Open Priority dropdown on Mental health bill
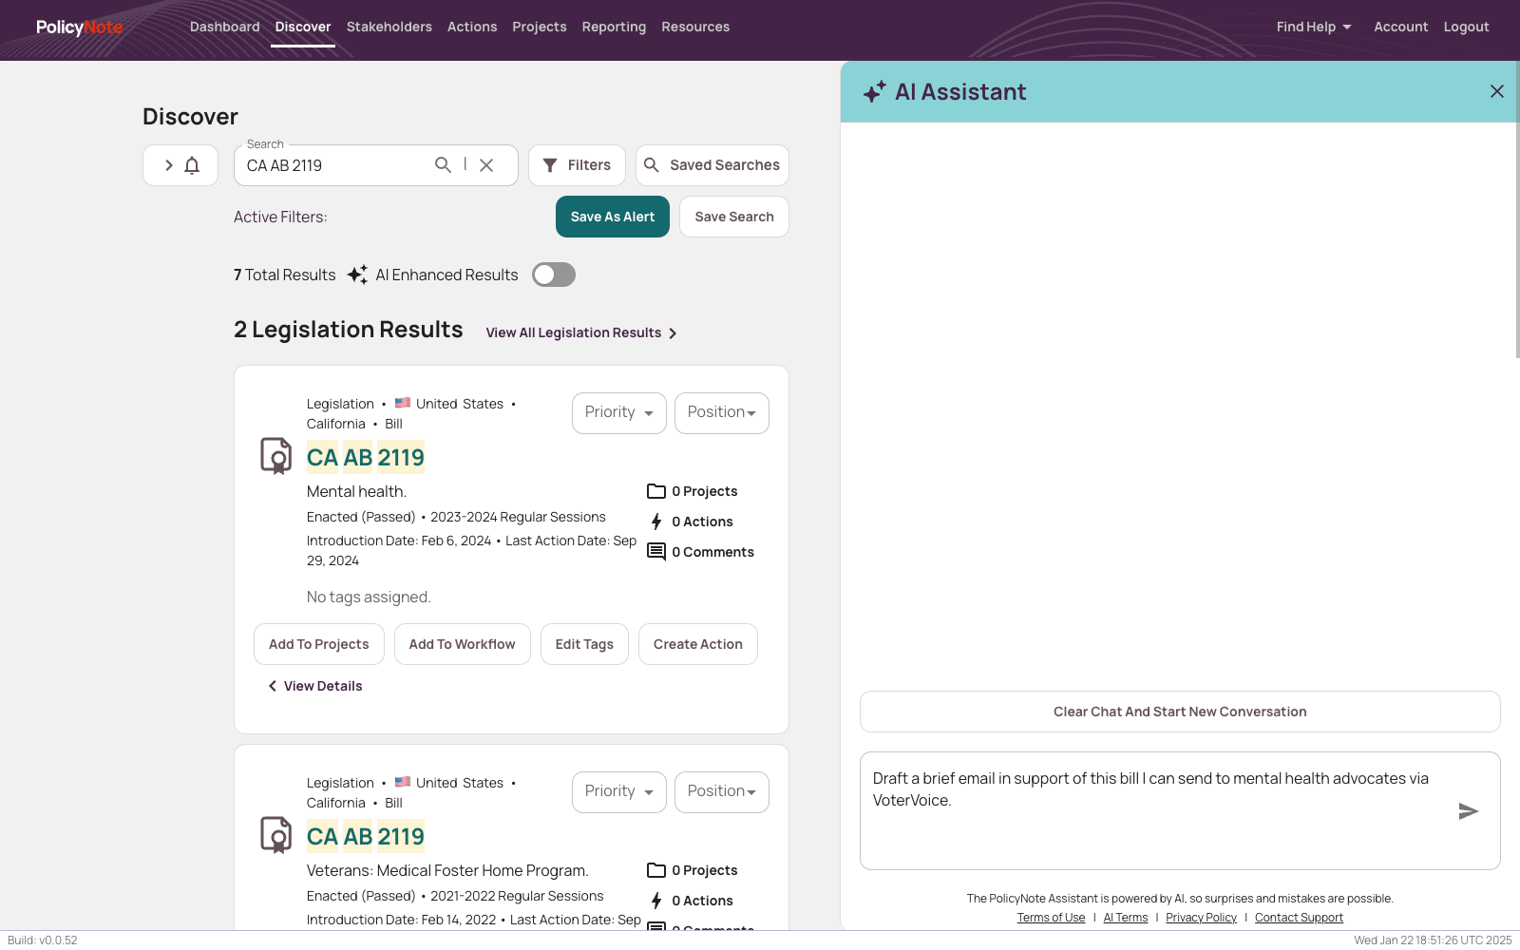 coord(618,412)
